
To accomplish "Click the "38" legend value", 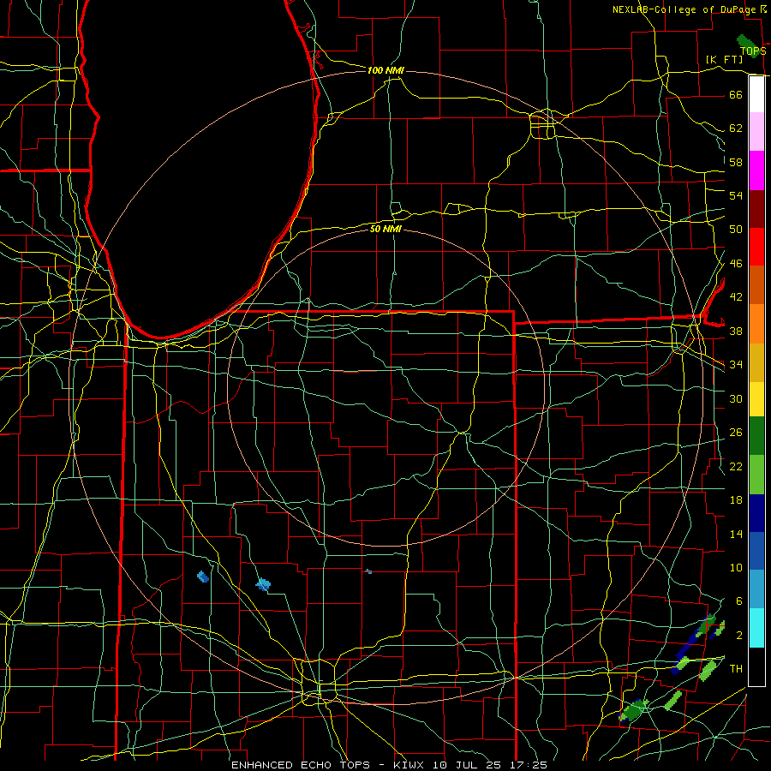I will pos(736,331).
